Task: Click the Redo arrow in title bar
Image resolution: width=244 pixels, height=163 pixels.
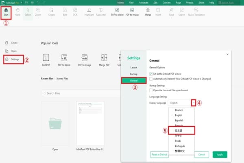Action: coord(44,2)
